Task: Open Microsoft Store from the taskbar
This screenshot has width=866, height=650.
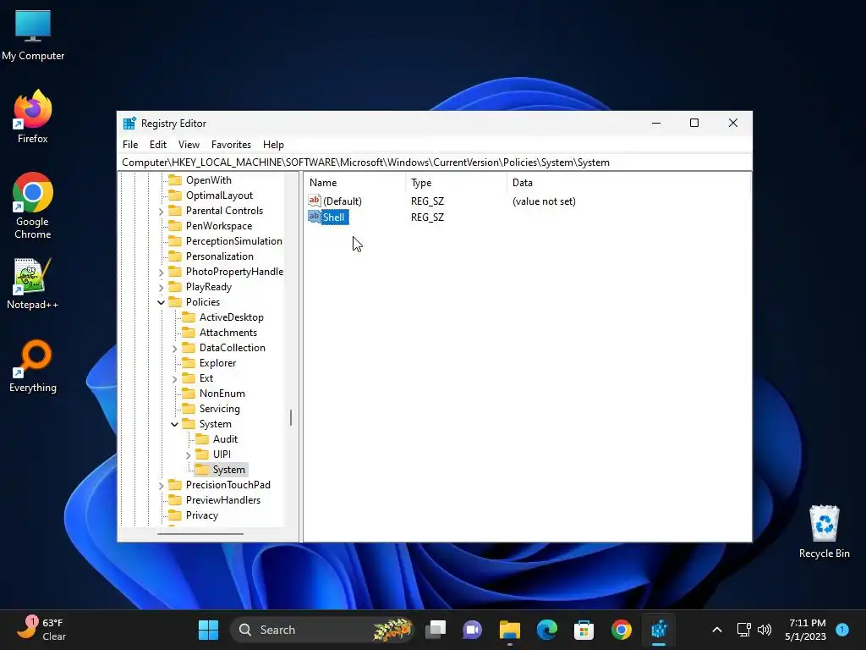Action: pyautogui.click(x=584, y=630)
